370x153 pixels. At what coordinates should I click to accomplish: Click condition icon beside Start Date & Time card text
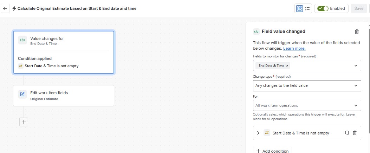coord(20,66)
